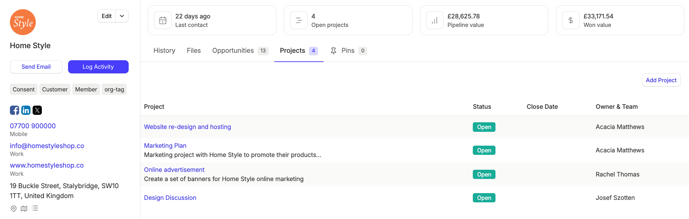Call mobile number 07700 900000
Screen dimensions: 689x219
coord(33,126)
